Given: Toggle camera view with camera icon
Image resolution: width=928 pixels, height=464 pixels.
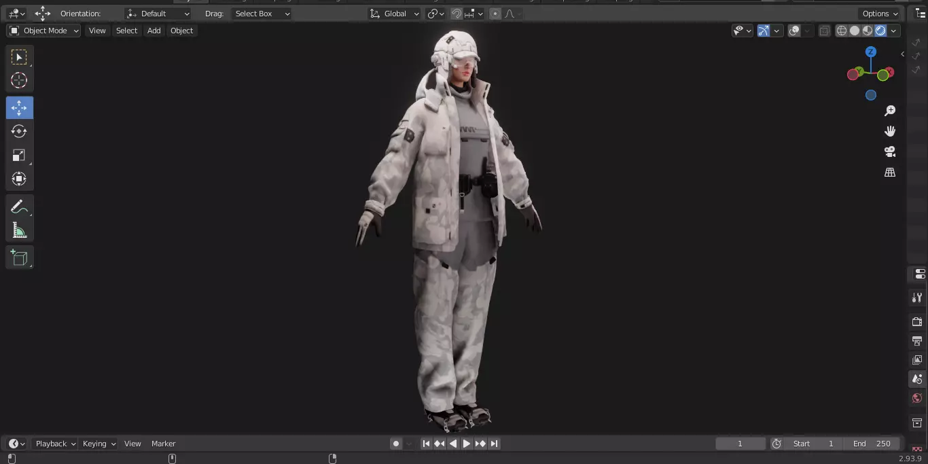Looking at the screenshot, I should coord(890,151).
